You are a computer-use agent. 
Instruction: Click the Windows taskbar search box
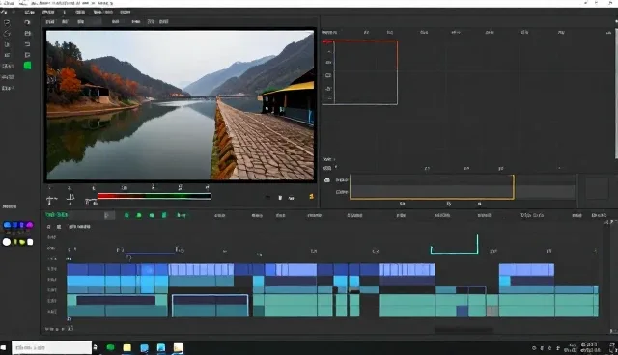(x=51, y=347)
